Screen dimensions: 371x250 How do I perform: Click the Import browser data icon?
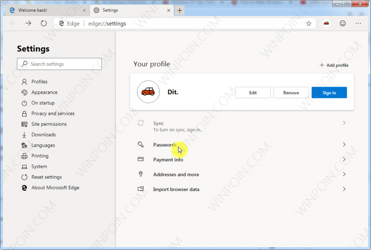(x=141, y=189)
